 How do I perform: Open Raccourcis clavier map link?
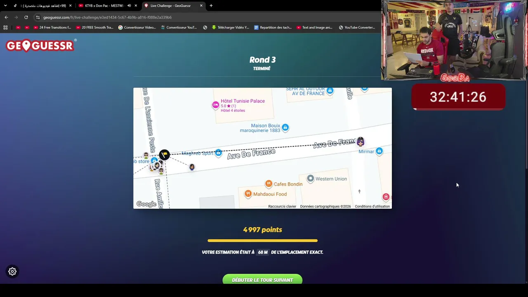[282, 207]
